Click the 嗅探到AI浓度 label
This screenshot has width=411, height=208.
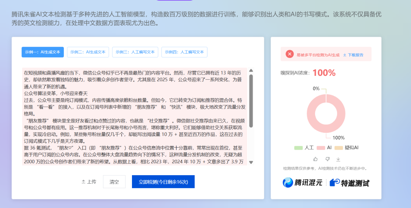[295, 73]
